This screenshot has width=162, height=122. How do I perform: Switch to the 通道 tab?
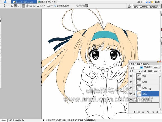click(x=139, y=64)
